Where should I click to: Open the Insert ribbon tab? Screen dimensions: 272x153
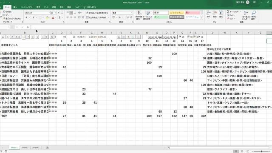pyautogui.click(x=15, y=7)
